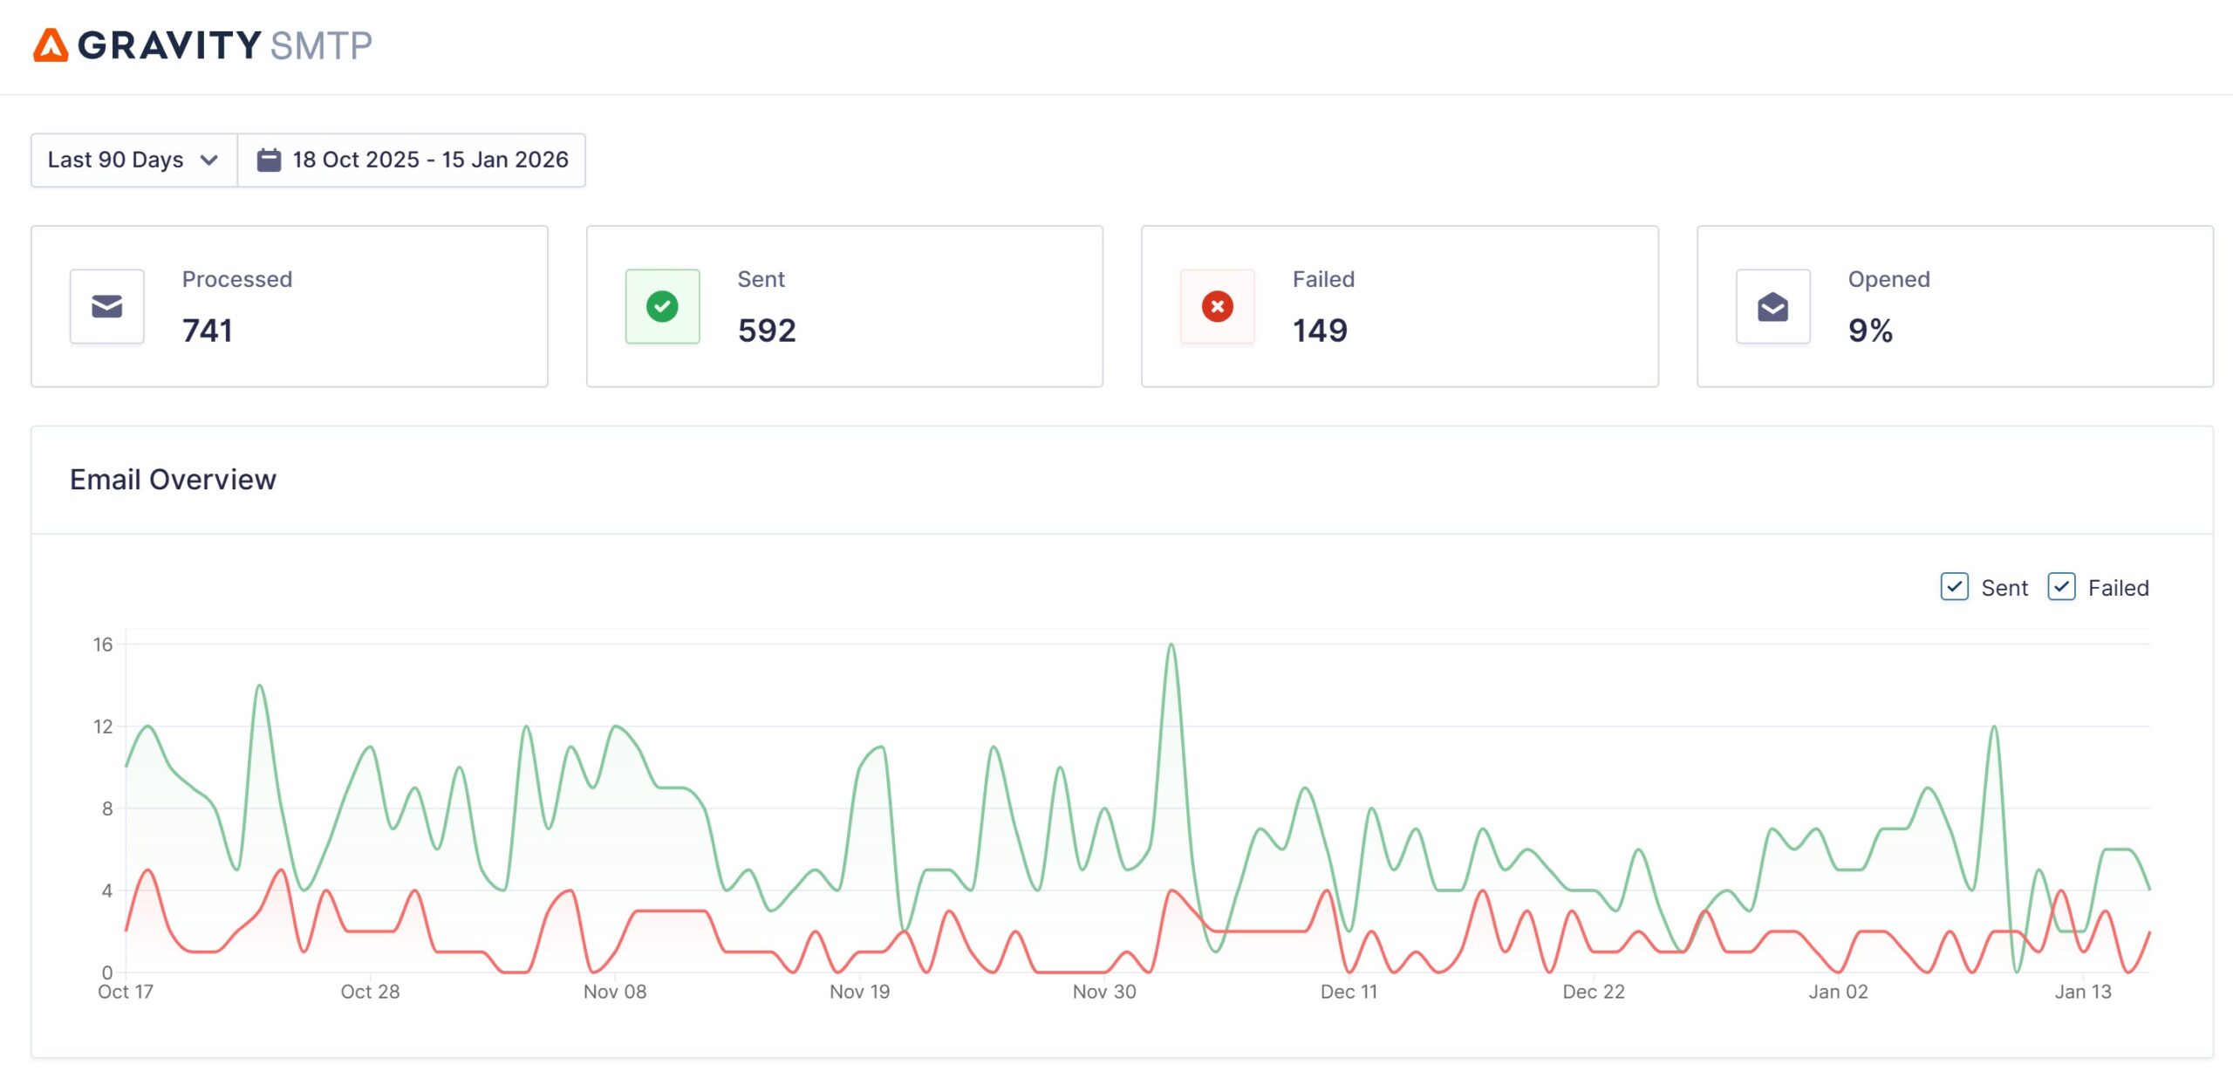This screenshot has width=2233, height=1071.
Task: Click the green Sent checkmark icon
Action: tap(662, 306)
